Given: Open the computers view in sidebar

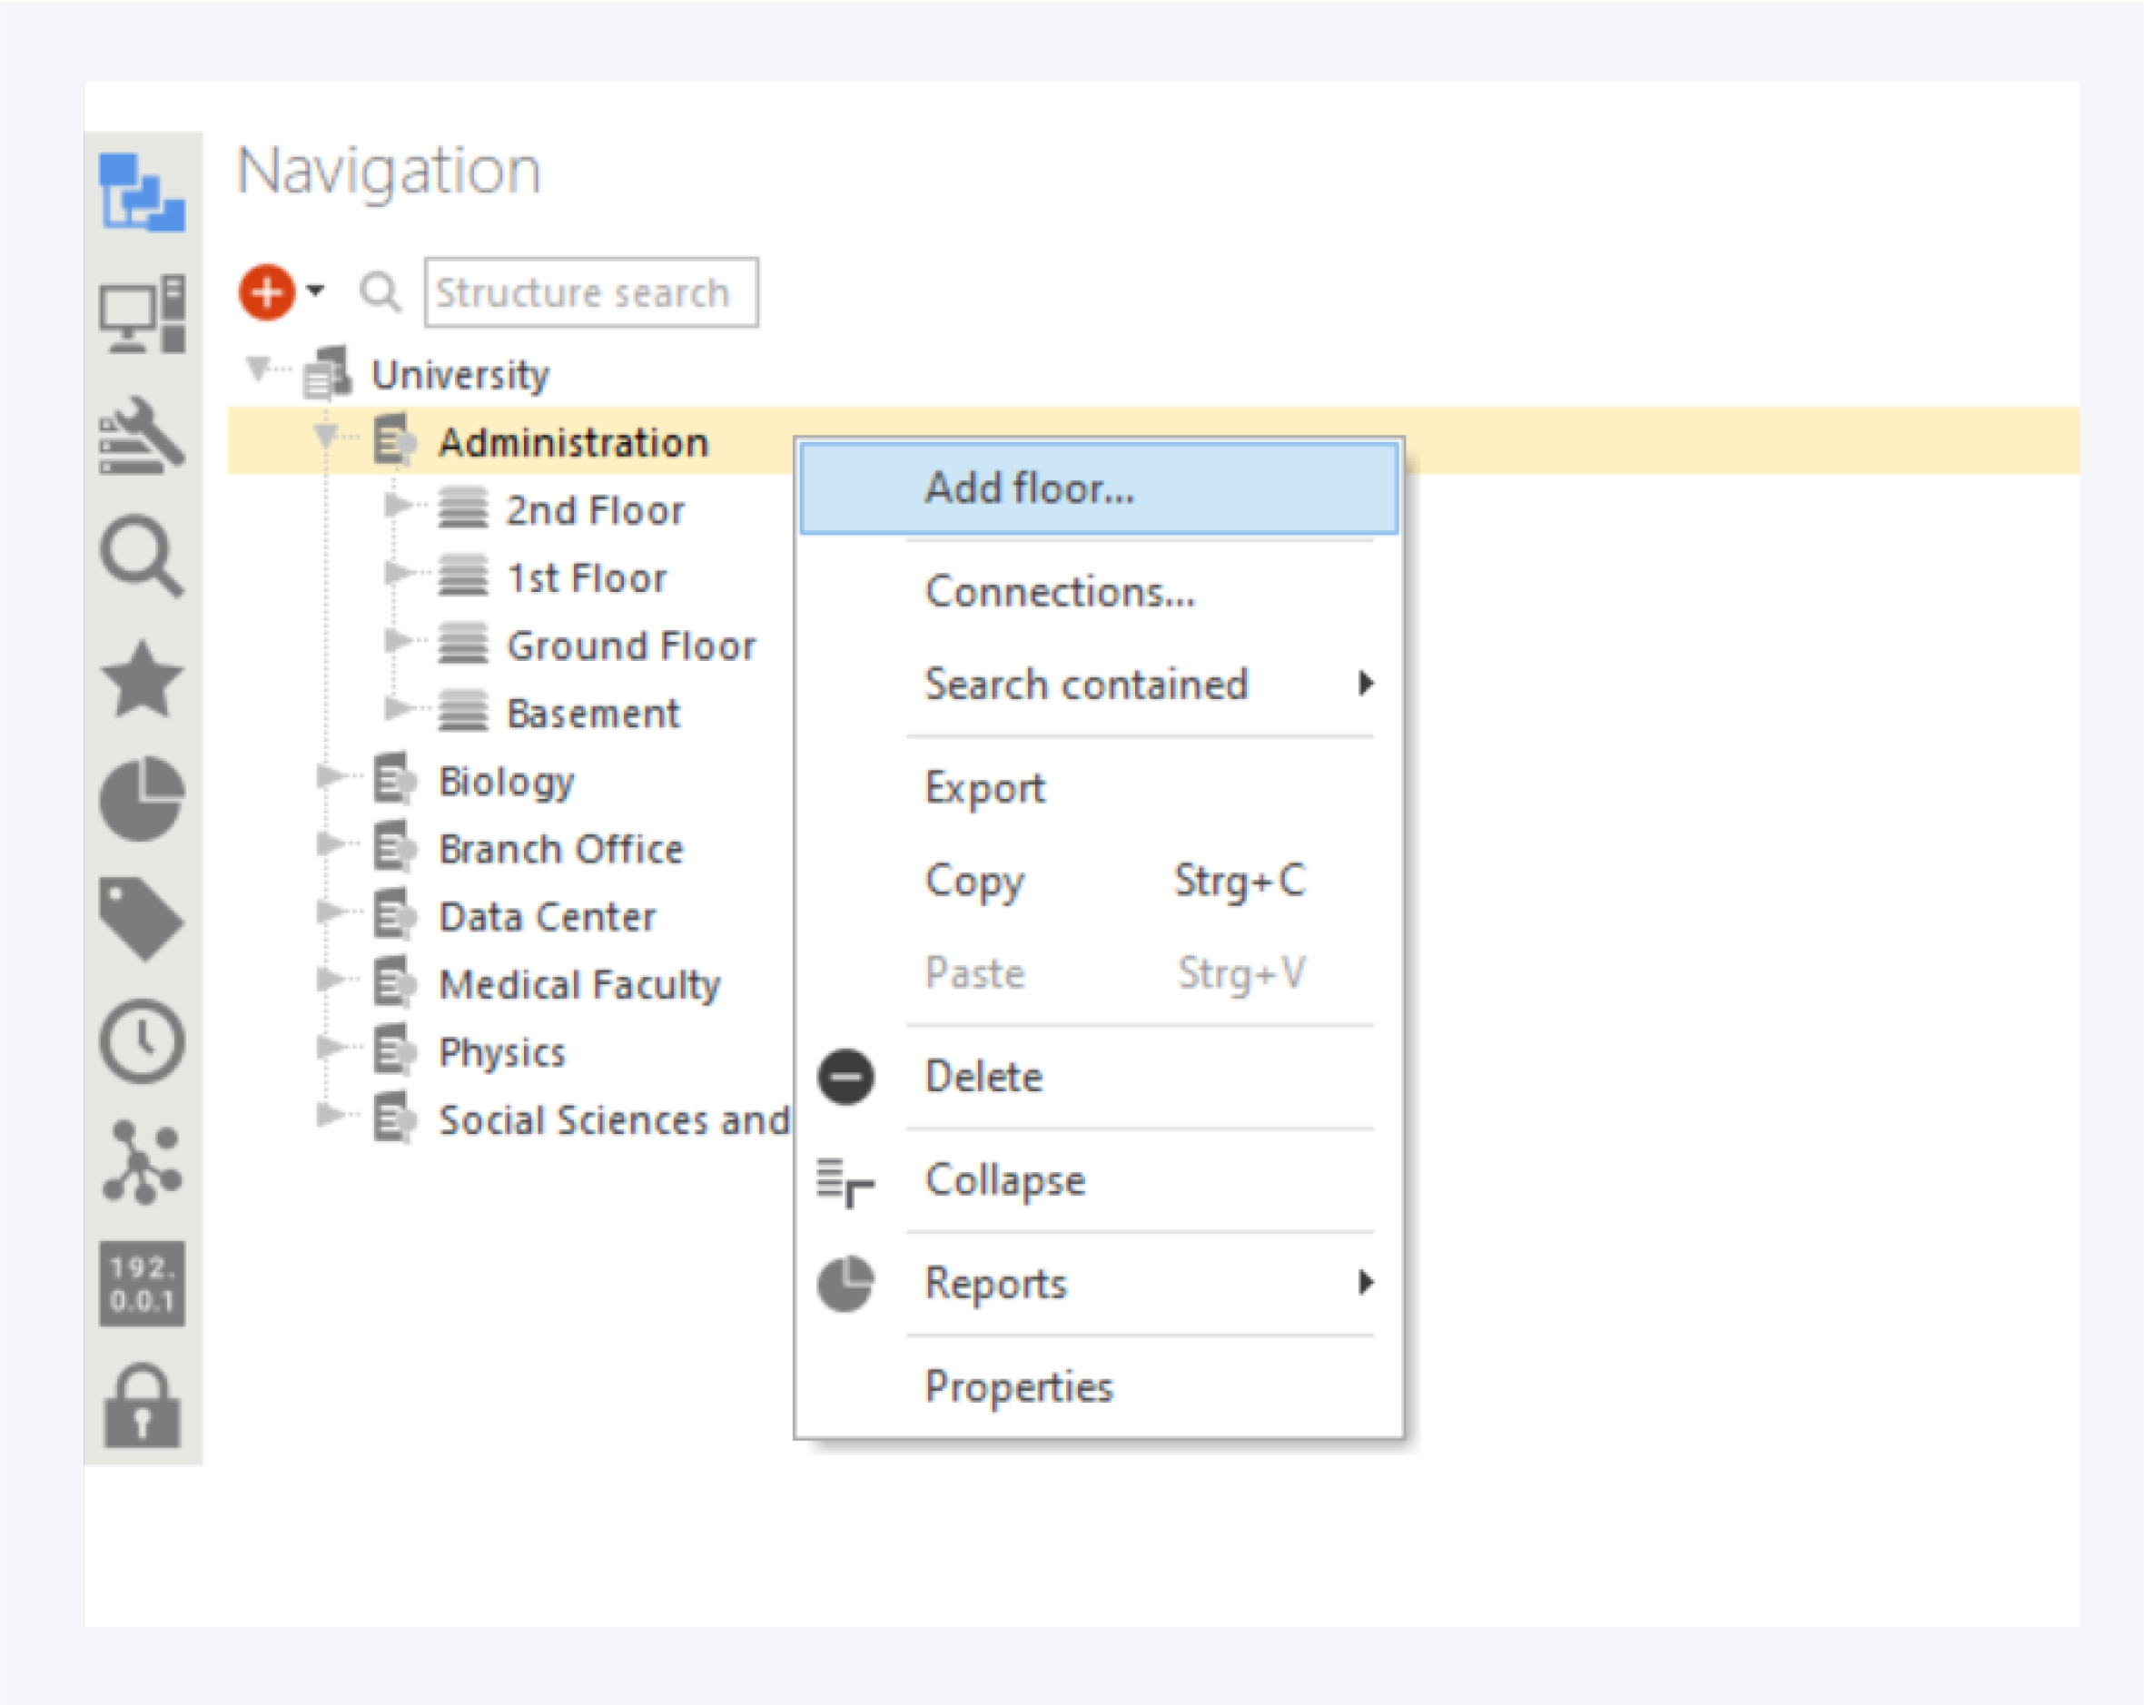Looking at the screenshot, I should pos(143,314).
